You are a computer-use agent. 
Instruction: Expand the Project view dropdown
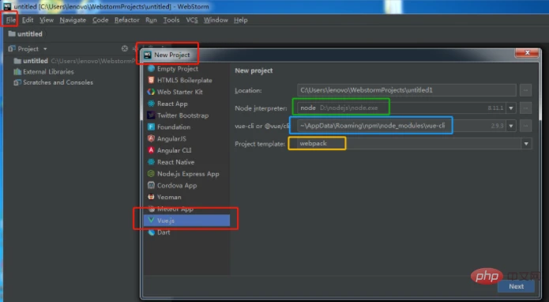click(x=45, y=49)
